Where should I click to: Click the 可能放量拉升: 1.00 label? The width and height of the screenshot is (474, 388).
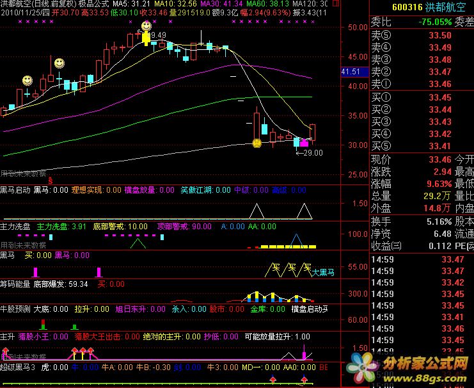pos(277,337)
